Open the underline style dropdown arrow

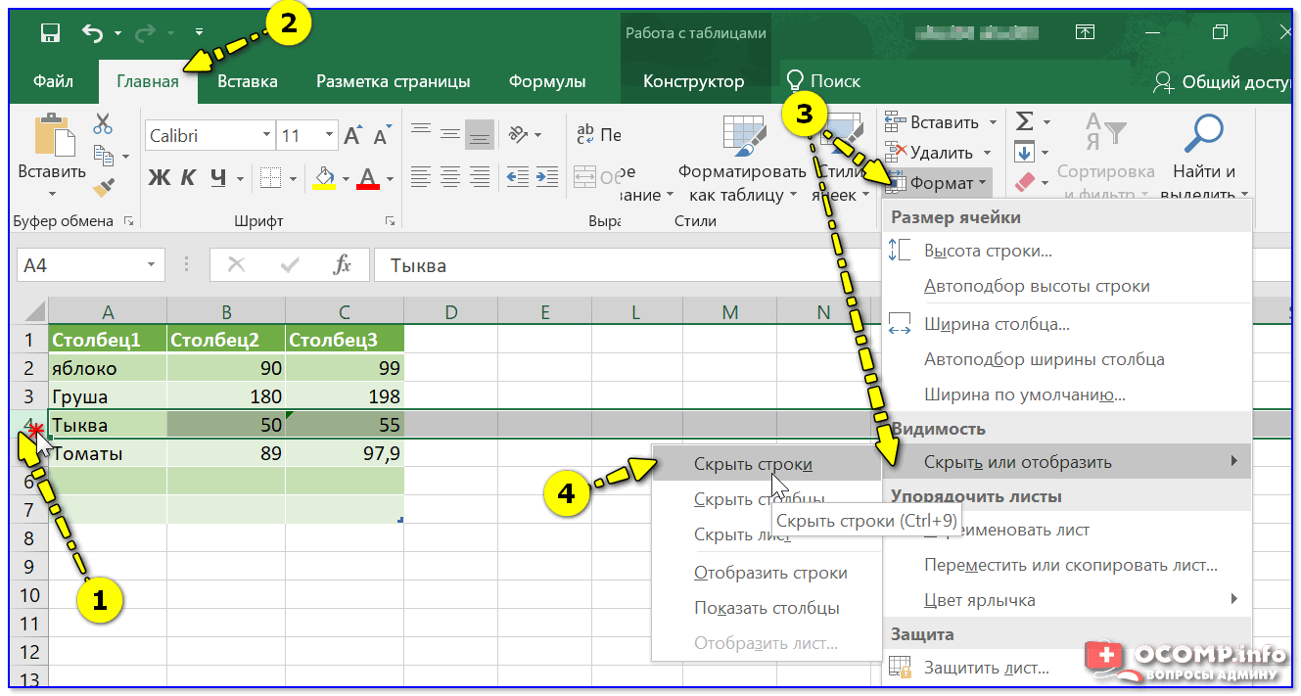click(240, 179)
